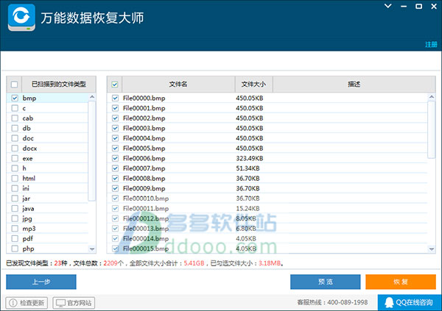Open the title bar dropdown menu arrow
The width and height of the screenshot is (442, 311).
(x=388, y=6)
